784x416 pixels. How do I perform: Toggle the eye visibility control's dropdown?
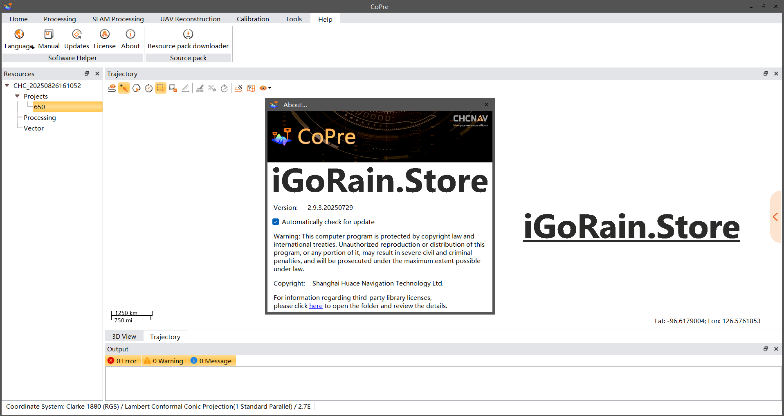270,88
